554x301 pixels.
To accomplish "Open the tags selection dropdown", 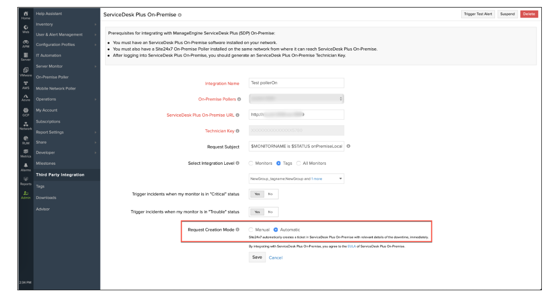I will tap(296, 179).
